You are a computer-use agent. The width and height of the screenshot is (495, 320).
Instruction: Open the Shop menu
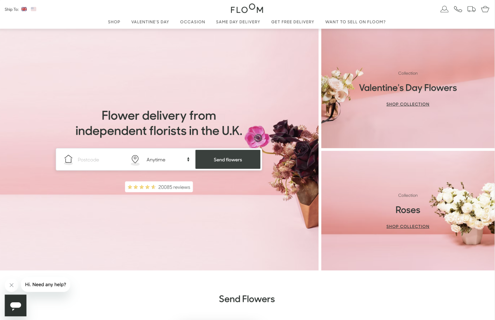(114, 22)
